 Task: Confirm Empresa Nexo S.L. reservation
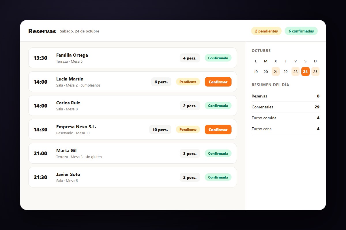pos(218,130)
